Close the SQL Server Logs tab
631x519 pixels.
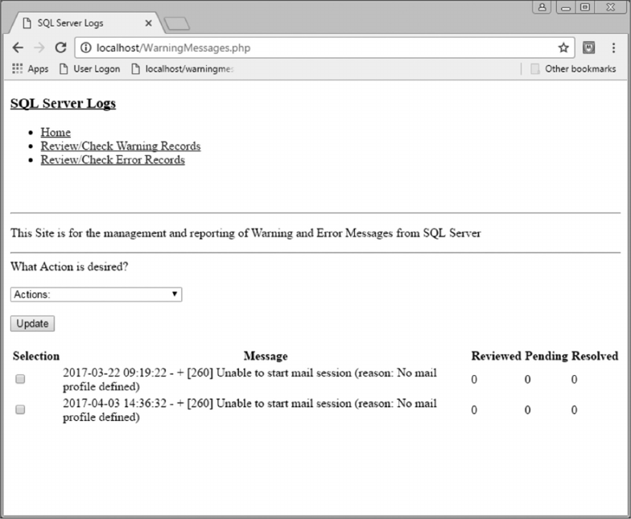148,23
